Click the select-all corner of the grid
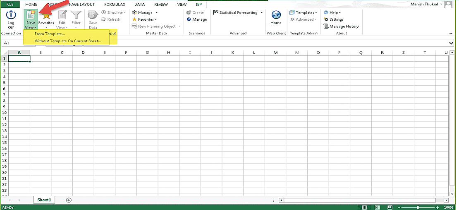 click(x=5, y=53)
